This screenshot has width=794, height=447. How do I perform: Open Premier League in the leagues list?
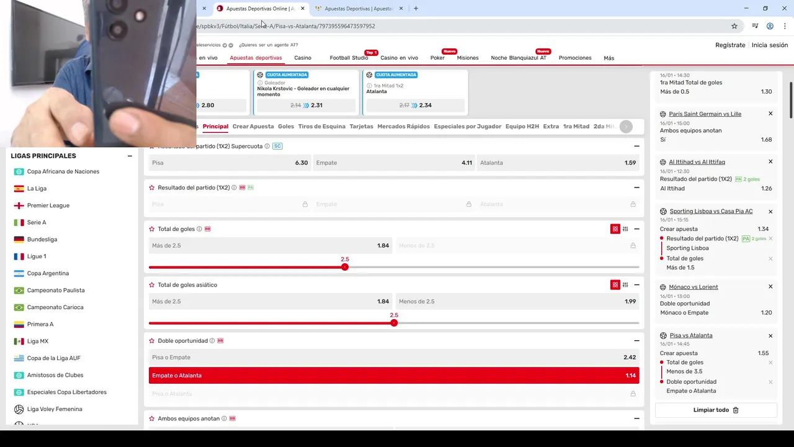pos(48,205)
